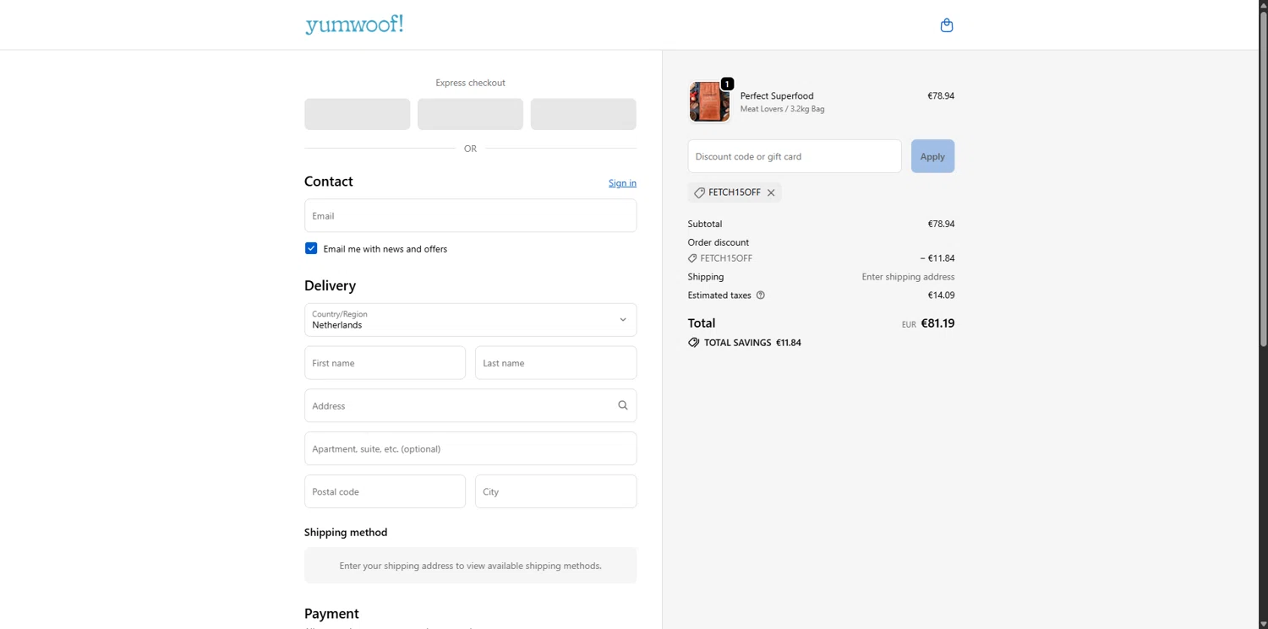
Task: Click the first express checkout button
Action: click(357, 114)
